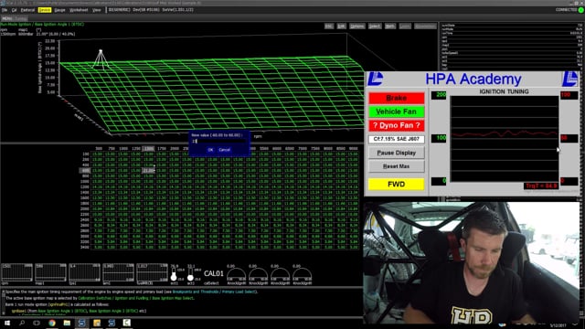Open File Explorer from the taskbar

pos(67,323)
